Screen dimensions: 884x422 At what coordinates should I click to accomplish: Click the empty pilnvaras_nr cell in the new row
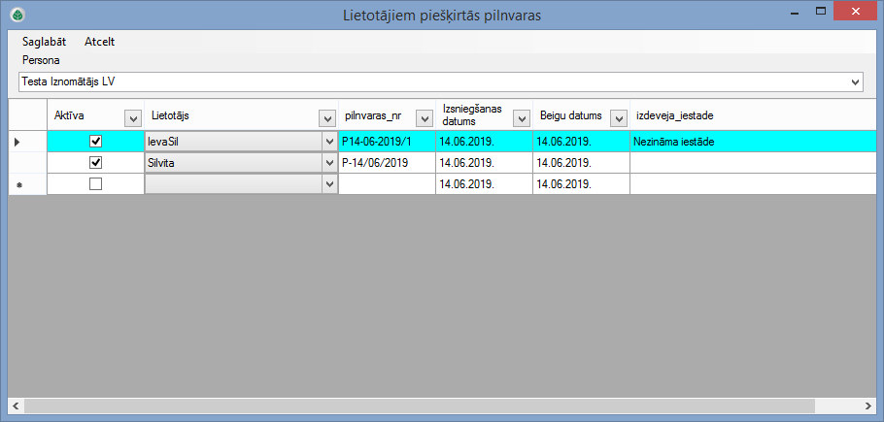(x=387, y=184)
